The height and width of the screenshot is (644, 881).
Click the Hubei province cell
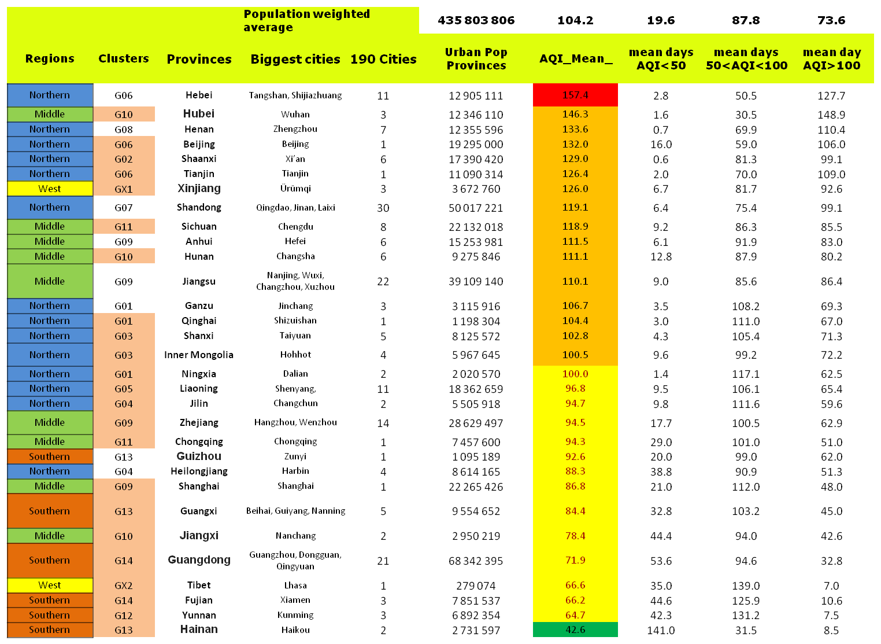[x=199, y=114]
